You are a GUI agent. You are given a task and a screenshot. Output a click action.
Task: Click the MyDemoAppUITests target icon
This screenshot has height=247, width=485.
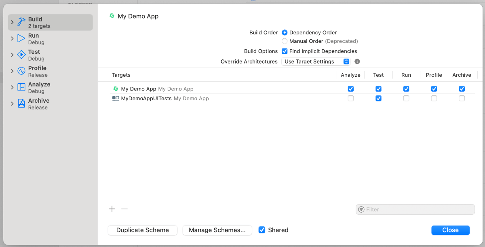(x=116, y=98)
